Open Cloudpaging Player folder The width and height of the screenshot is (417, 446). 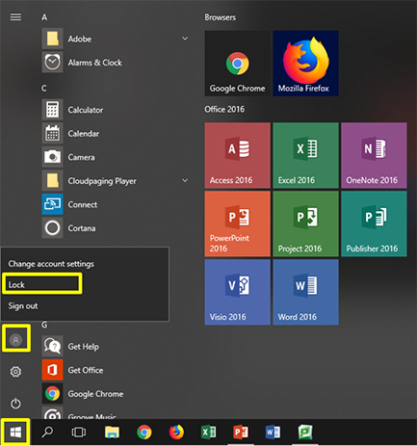[116, 181]
